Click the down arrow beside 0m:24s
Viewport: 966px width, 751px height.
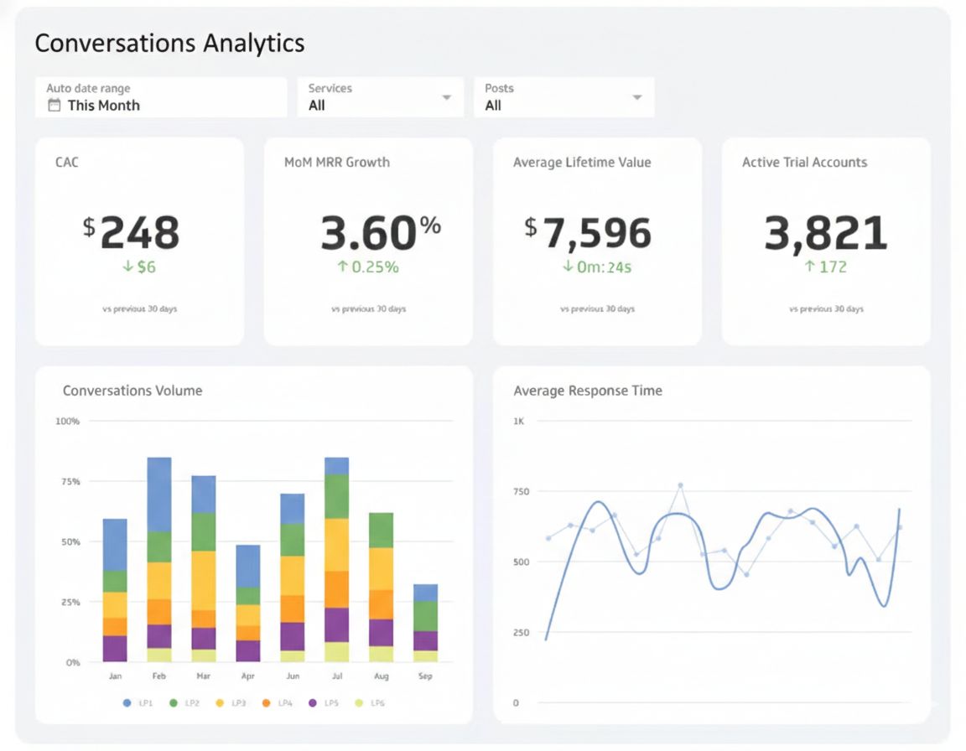pyautogui.click(x=568, y=267)
